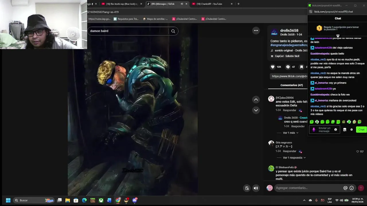
Task: Go to next video with down arrow
Action: click(x=256, y=110)
